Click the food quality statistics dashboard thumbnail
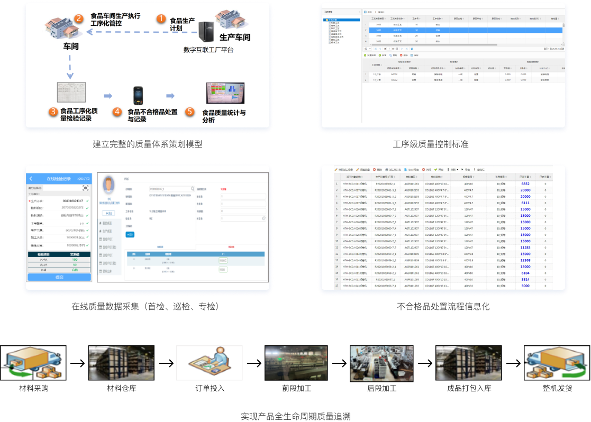Viewport: 591px width, 422px height. pos(225,93)
